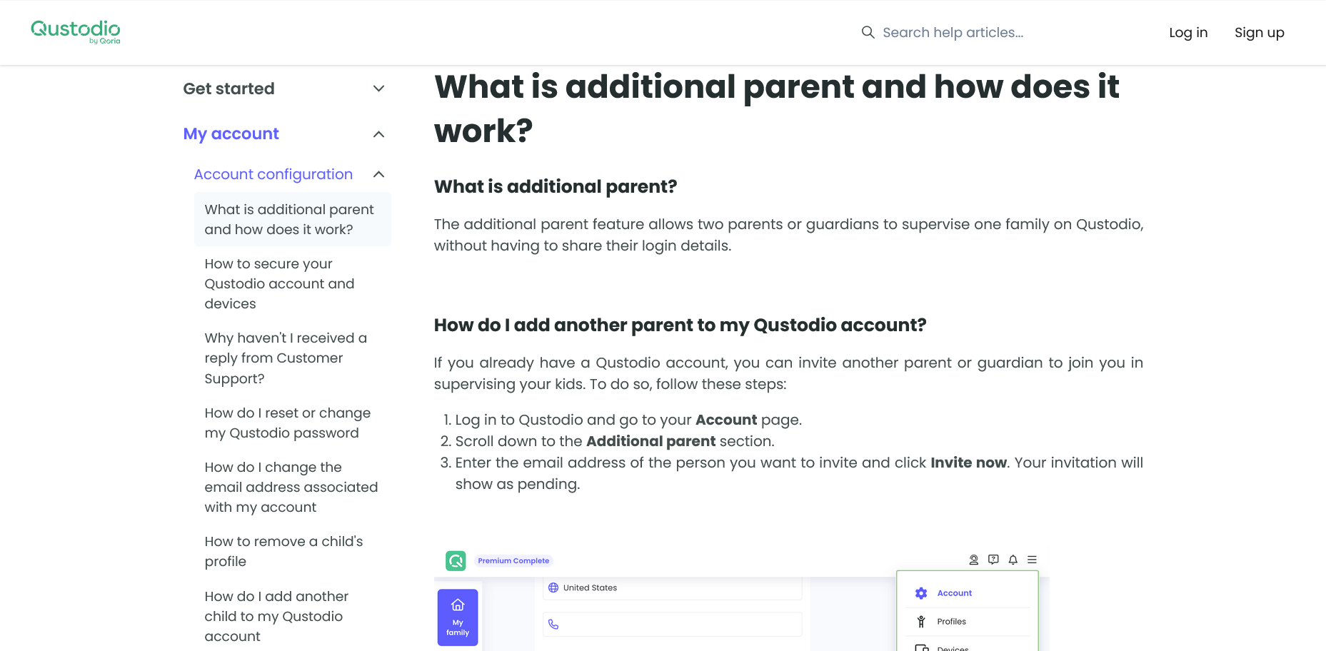Expand the Get started section

[379, 89]
